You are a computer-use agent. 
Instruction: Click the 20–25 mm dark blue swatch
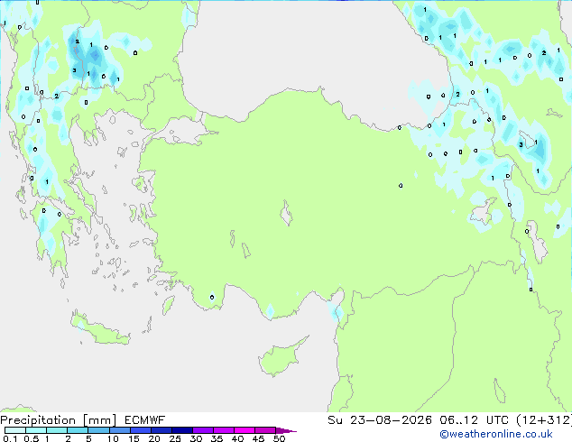tap(161, 430)
